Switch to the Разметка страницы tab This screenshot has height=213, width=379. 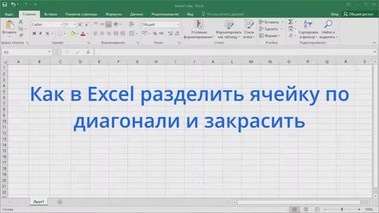point(81,14)
